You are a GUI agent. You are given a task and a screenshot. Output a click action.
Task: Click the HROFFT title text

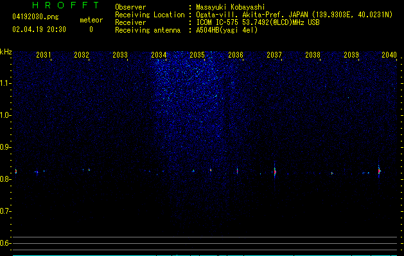(66, 5)
